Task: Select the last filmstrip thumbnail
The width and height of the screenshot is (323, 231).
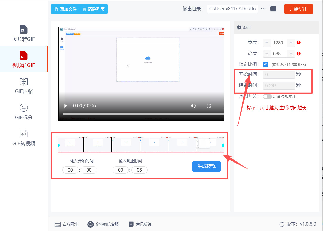Action: [x=210, y=145]
